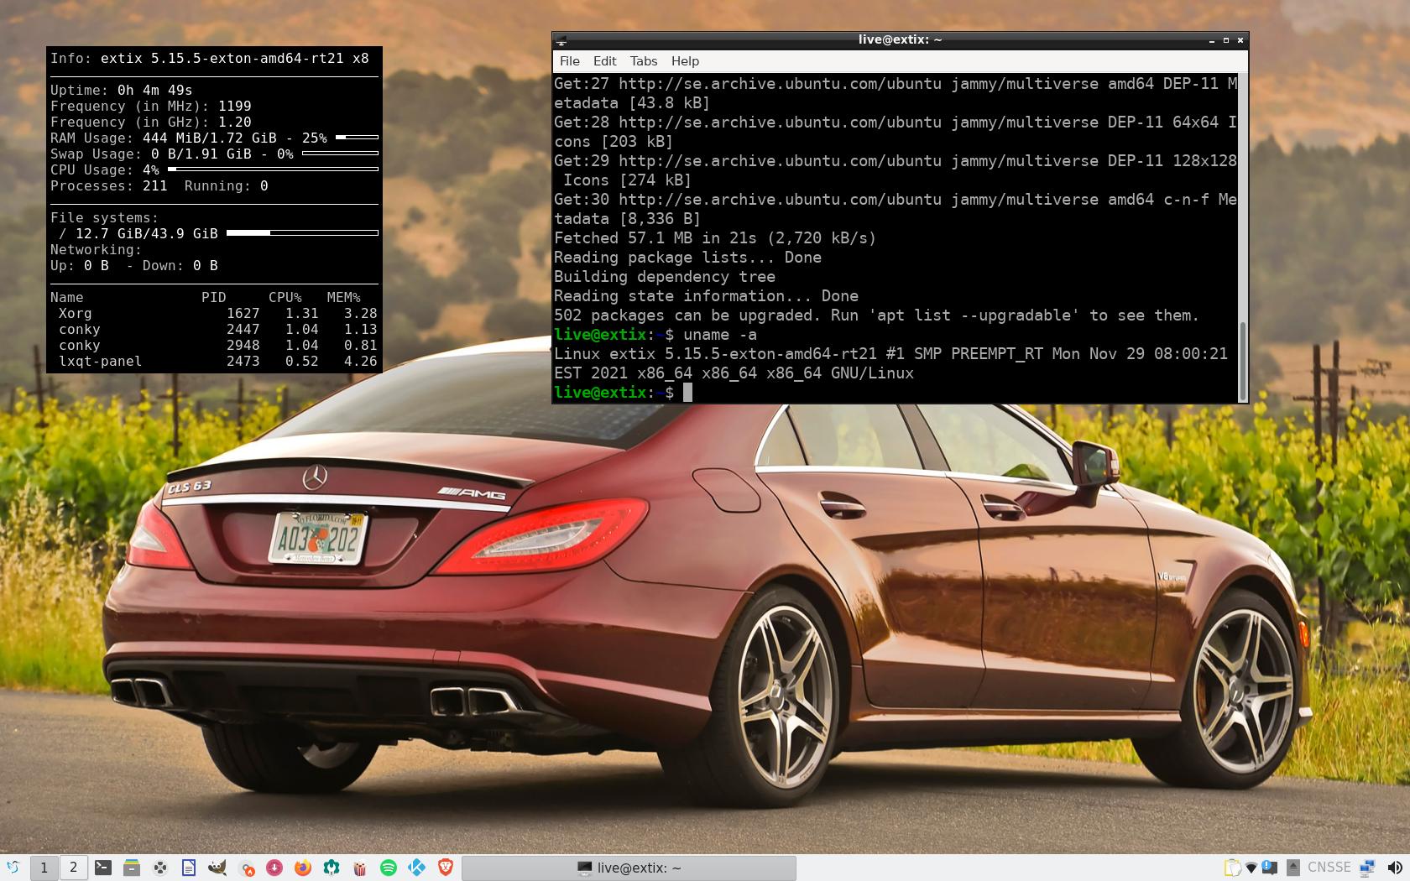Launch terminal from taskbar quick launch
The image size is (1410, 881).
pyautogui.click(x=103, y=868)
